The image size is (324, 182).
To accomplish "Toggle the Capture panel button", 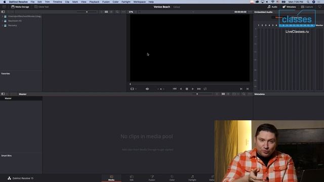I will 307,7.
